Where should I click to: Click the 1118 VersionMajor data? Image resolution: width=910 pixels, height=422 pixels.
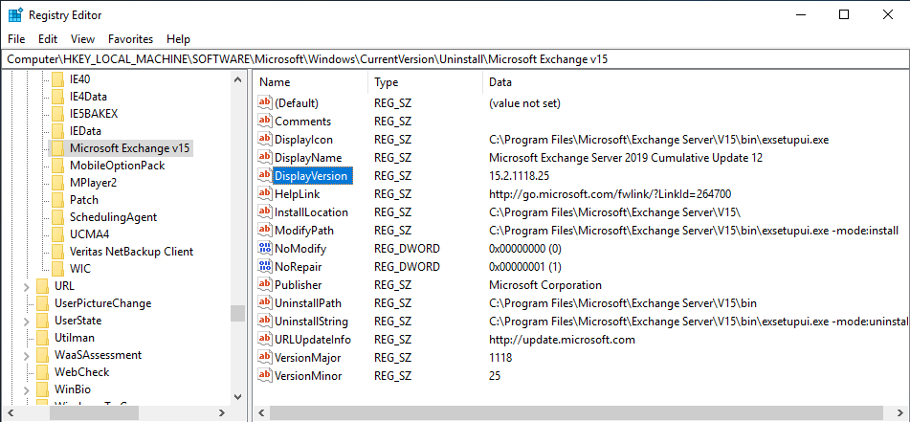500,358
